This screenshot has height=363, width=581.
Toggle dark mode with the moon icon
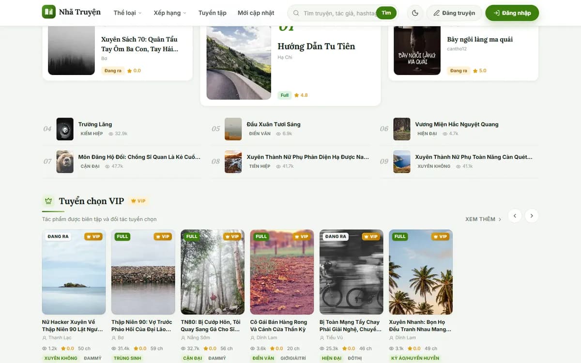tap(415, 13)
